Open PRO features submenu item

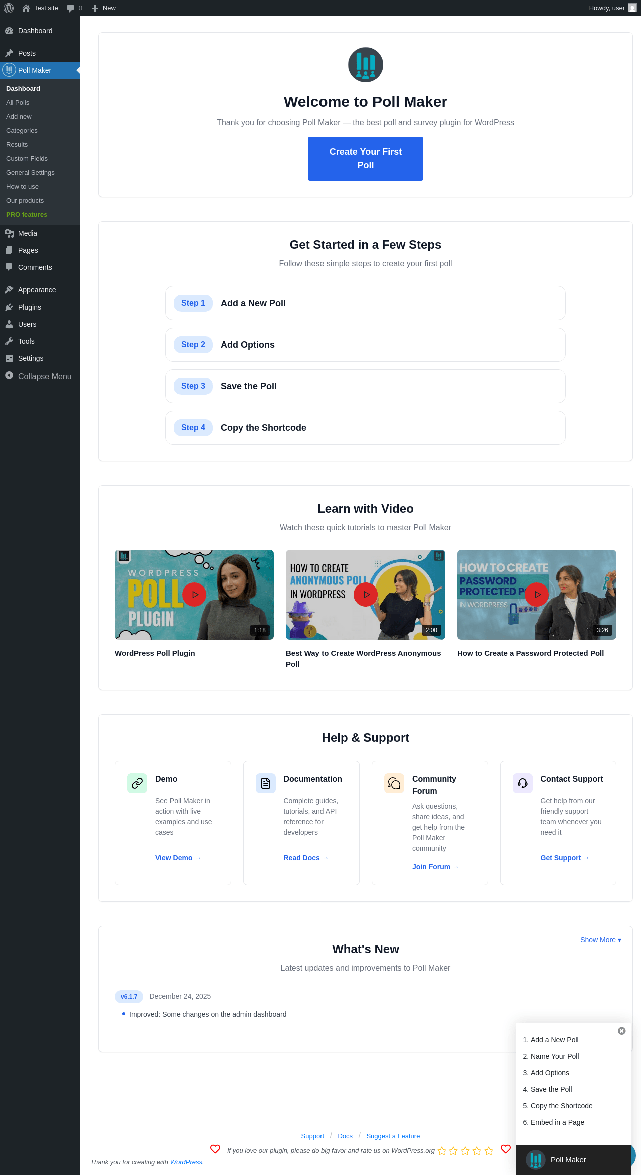click(40, 215)
